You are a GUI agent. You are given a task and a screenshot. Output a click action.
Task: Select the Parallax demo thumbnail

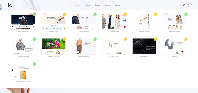coord(175,47)
